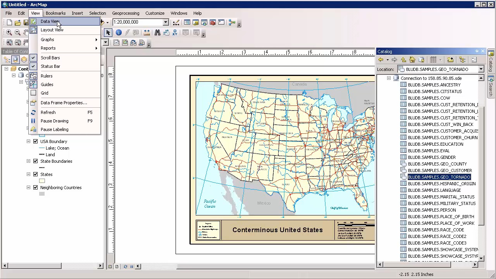Select BLUDB.SAMPLES.PERSON table
The width and height of the screenshot is (496, 279).
432,210
